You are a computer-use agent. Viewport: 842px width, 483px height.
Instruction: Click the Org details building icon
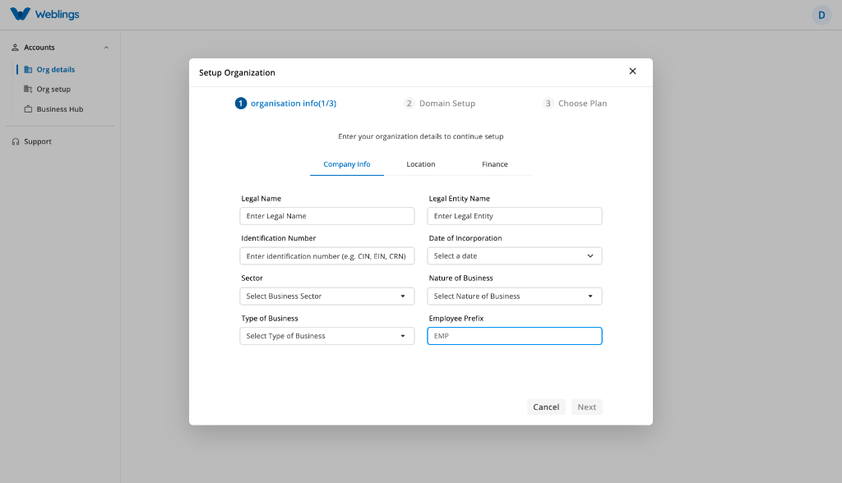(28, 70)
